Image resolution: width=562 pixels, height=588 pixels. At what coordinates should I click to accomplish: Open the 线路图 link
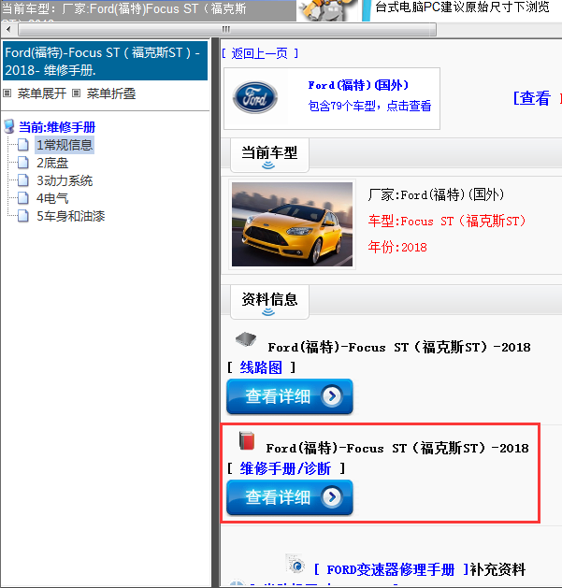coord(261,367)
